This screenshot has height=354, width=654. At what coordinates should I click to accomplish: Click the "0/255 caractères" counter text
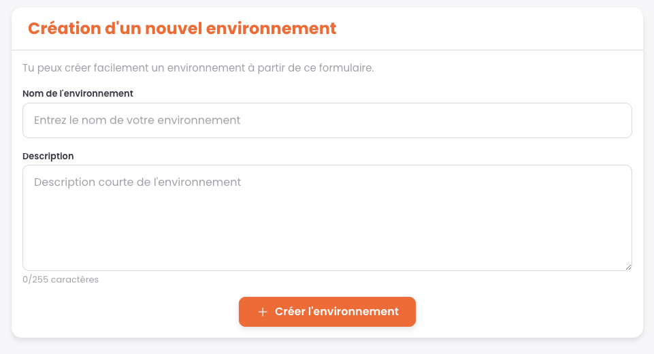coord(61,280)
